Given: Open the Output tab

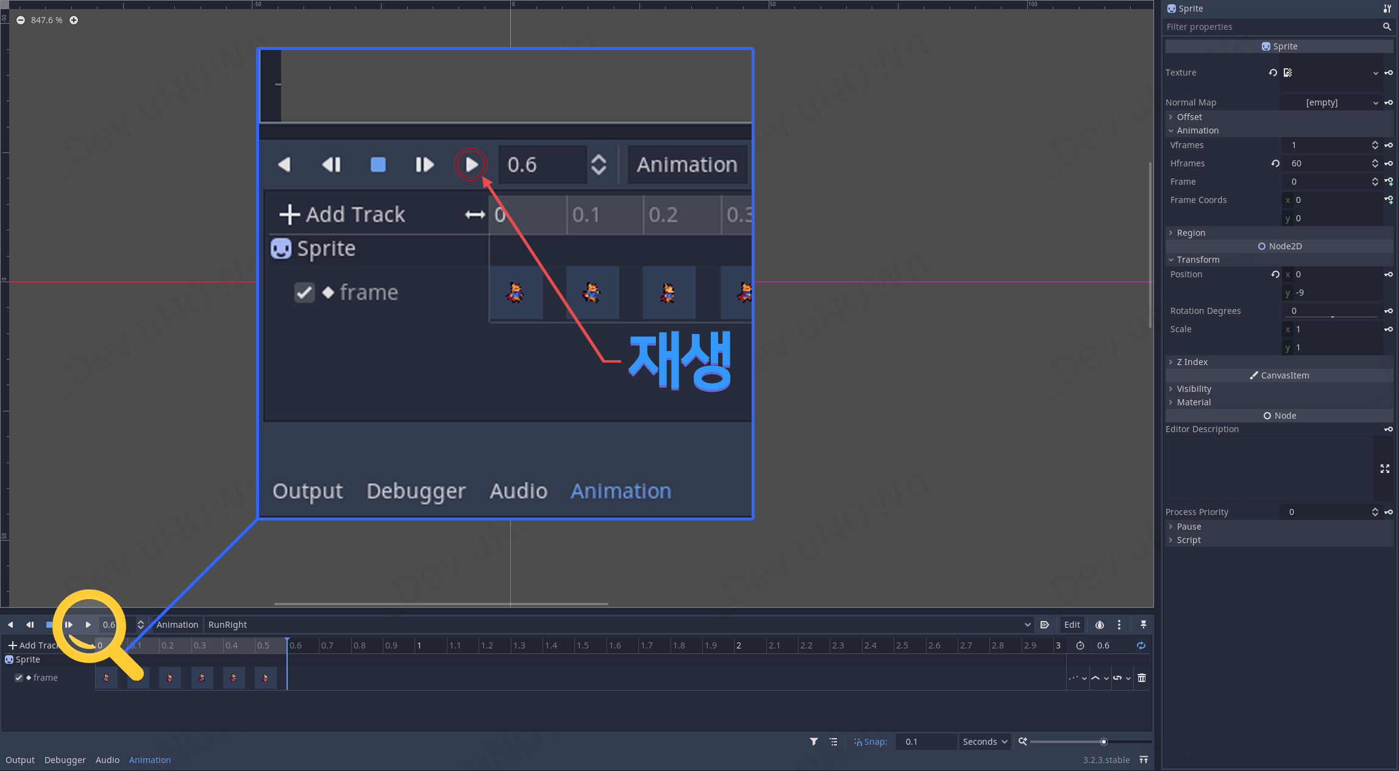Looking at the screenshot, I should (20, 760).
